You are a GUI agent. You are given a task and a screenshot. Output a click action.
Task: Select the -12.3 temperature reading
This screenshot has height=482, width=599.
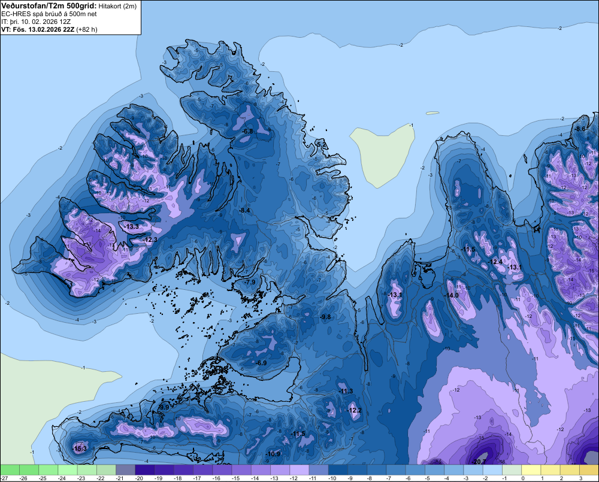point(150,240)
